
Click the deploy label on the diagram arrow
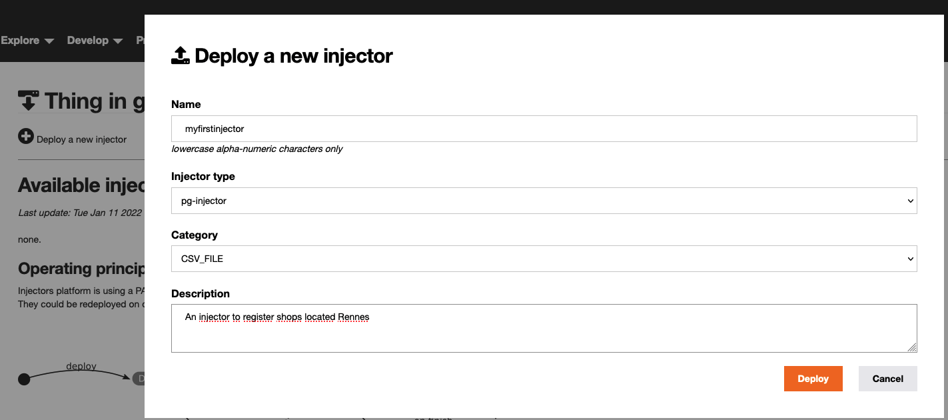[x=81, y=366]
